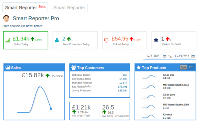Click the Michael Friedman customer name
The image size is (198, 123).
tap(82, 83)
